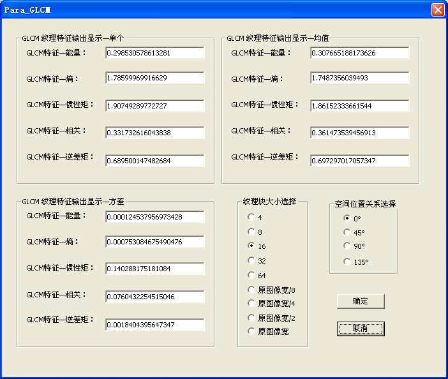Screen dimensions: 448x379
Task: Click variance energy field 0.000124537956973428
Action: point(155,217)
